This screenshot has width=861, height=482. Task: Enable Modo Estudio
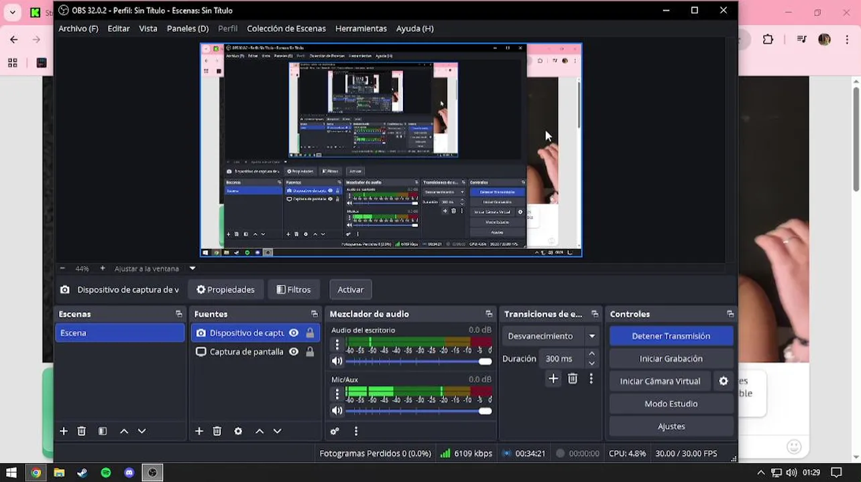671,404
